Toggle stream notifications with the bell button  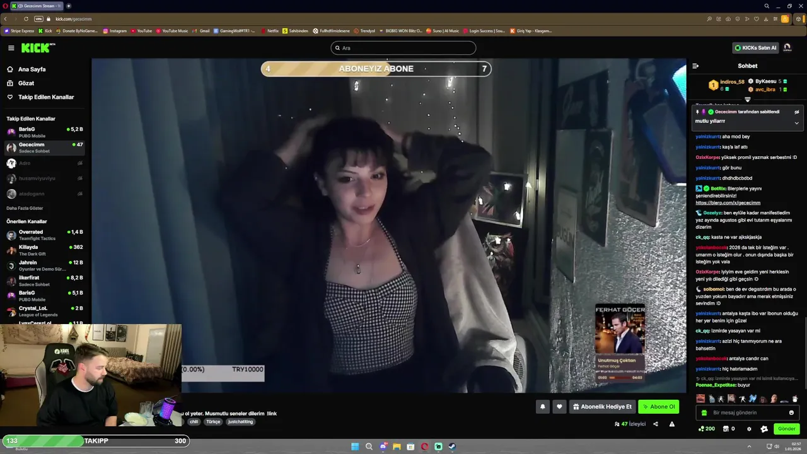pyautogui.click(x=542, y=407)
